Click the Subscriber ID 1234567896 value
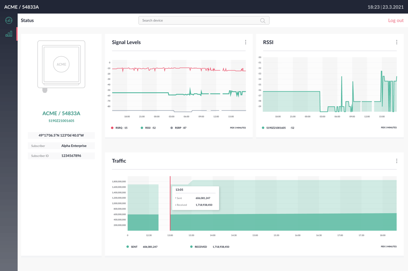Screen dimensions: 408x271 pyautogui.click(x=71, y=156)
